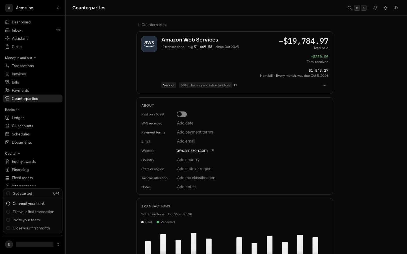Collapse the Capital section
The image size is (407, 254).
click(x=13, y=154)
